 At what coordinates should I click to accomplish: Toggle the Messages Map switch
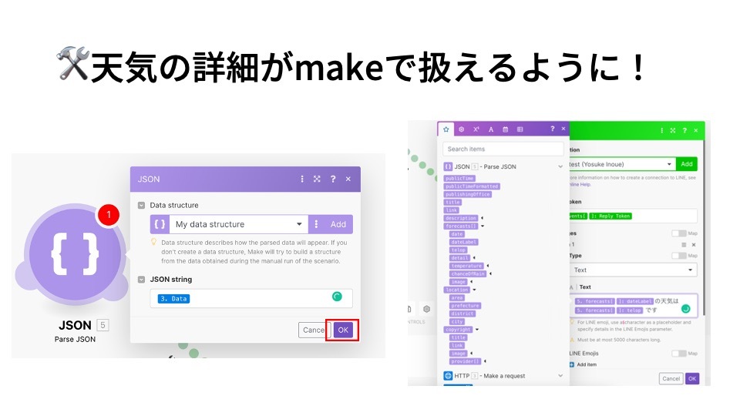pyautogui.click(x=678, y=233)
